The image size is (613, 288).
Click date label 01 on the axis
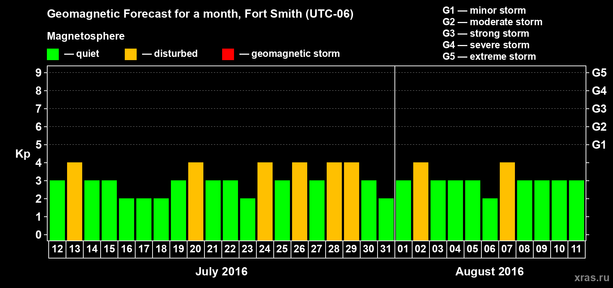pos(403,249)
